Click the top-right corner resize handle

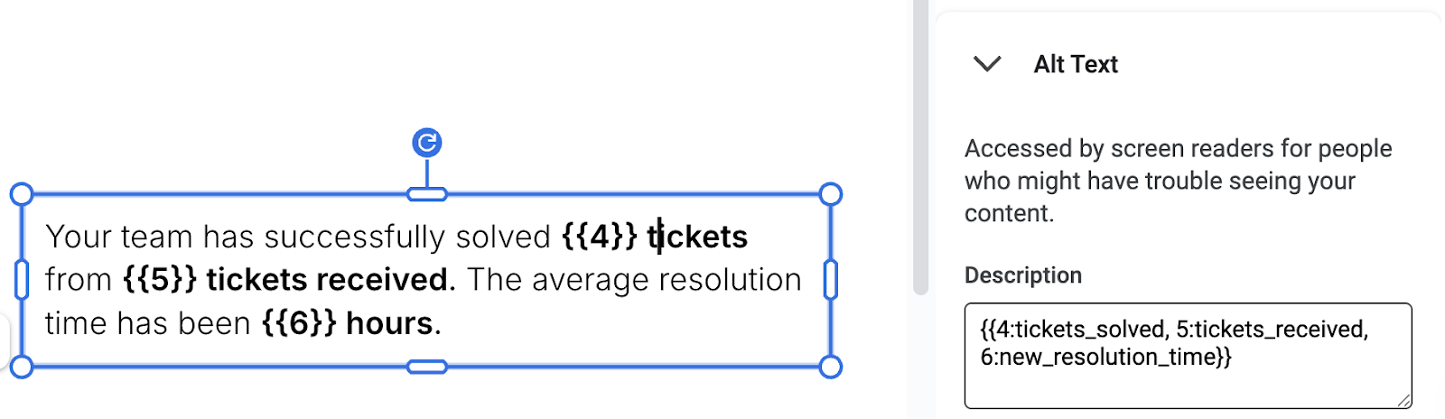coord(831,194)
